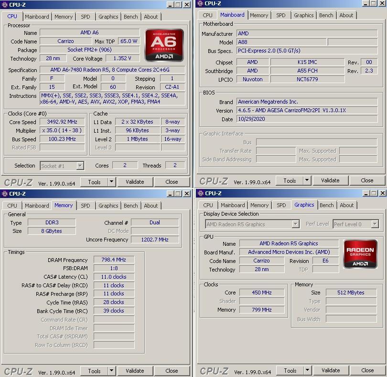Switch to Memory tab in Graphics window

[259, 205]
